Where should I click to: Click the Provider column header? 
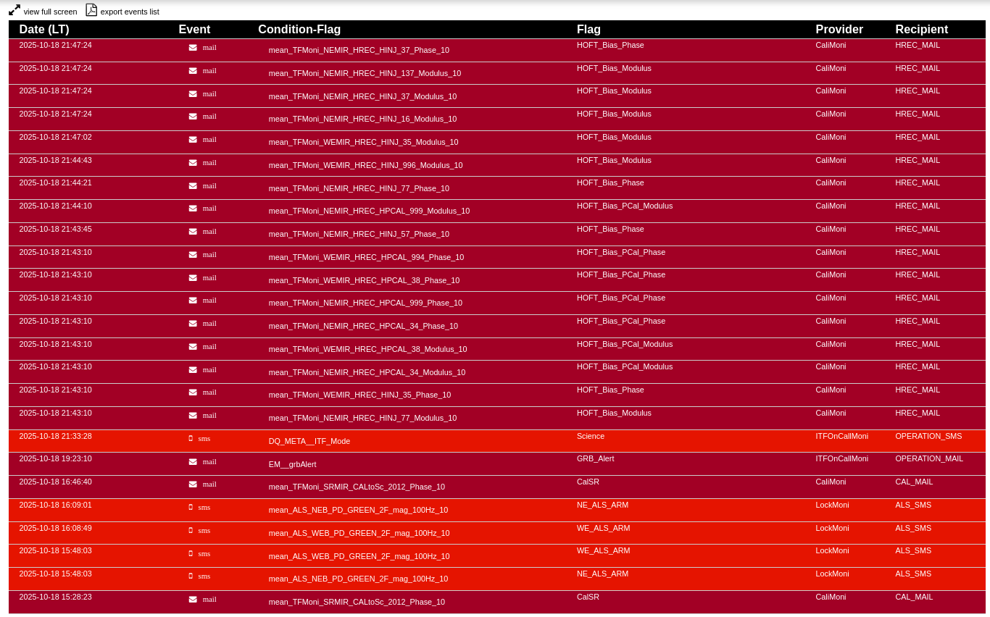coord(839,30)
